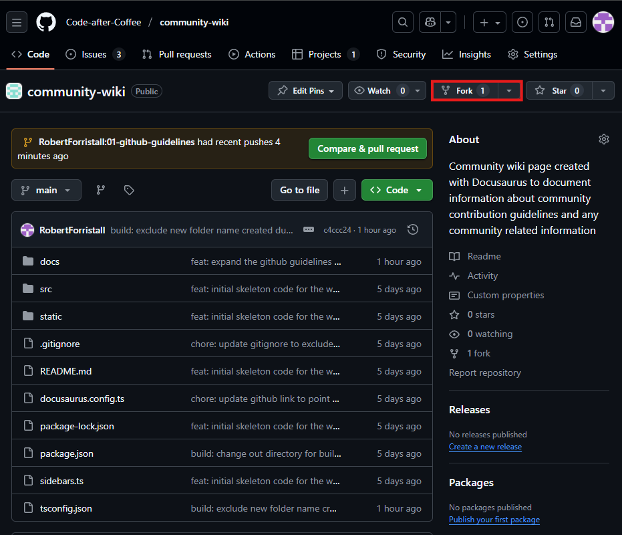Switch to the Actions tab

tap(252, 54)
